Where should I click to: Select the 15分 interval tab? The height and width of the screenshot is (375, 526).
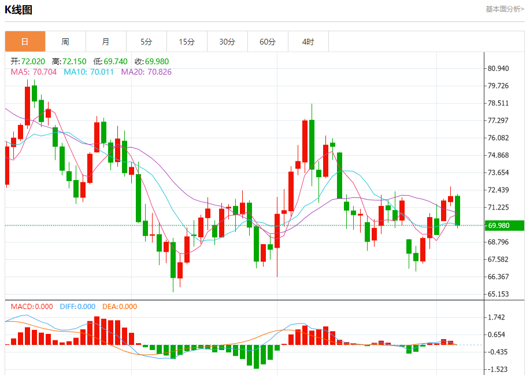pos(187,42)
